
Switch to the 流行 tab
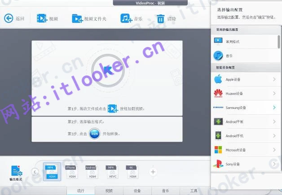pyautogui.click(x=81, y=191)
